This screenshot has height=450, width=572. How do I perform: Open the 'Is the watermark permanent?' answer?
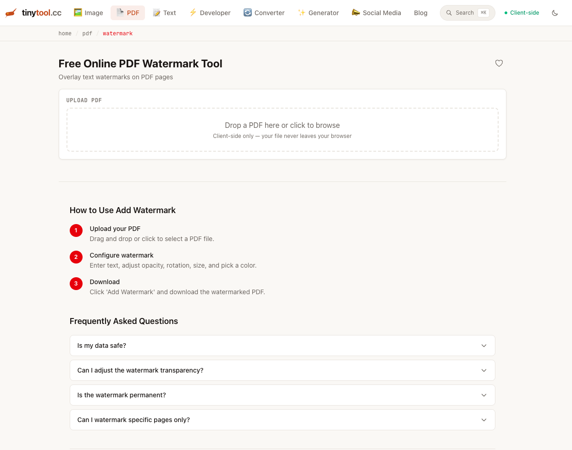282,395
